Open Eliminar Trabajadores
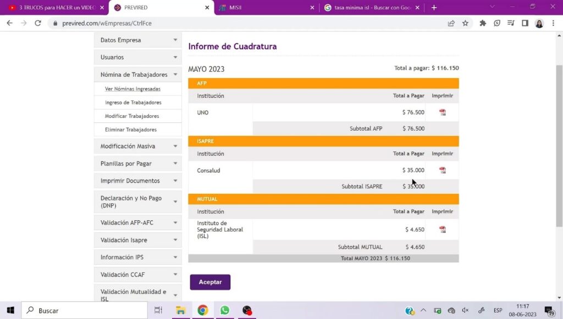This screenshot has height=319, width=563. (x=131, y=130)
